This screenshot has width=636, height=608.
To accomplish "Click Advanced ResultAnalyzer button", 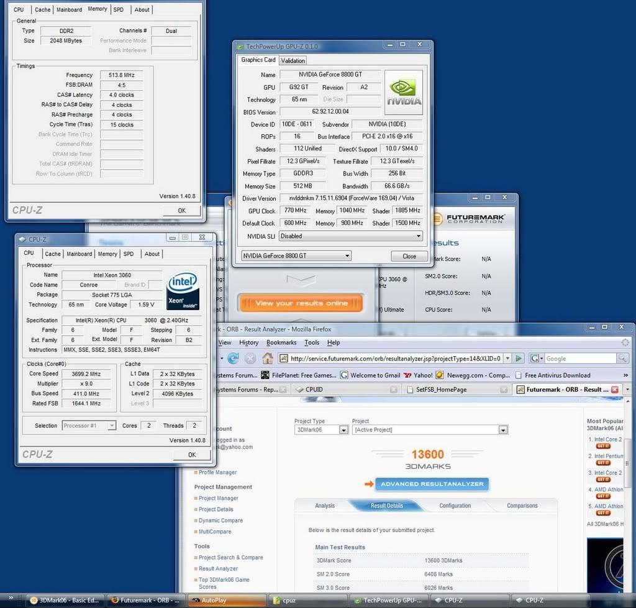I will tap(432, 484).
